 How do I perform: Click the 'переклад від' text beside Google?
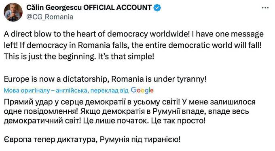pyautogui.click(x=110, y=90)
